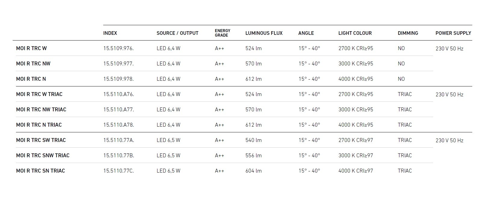Click the DIMMING column header

(408, 33)
